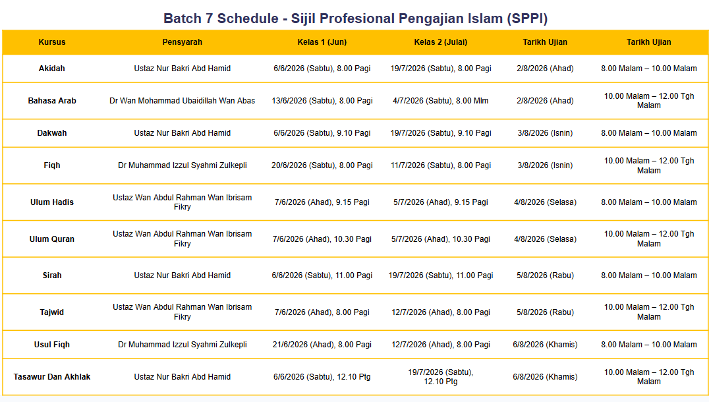Click the Kelas 1 (Jun) header
This screenshot has height=402, width=709.
pos(322,42)
